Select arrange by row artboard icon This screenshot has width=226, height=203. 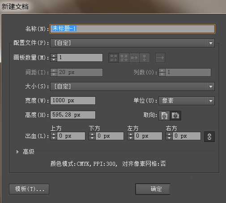[134, 58]
